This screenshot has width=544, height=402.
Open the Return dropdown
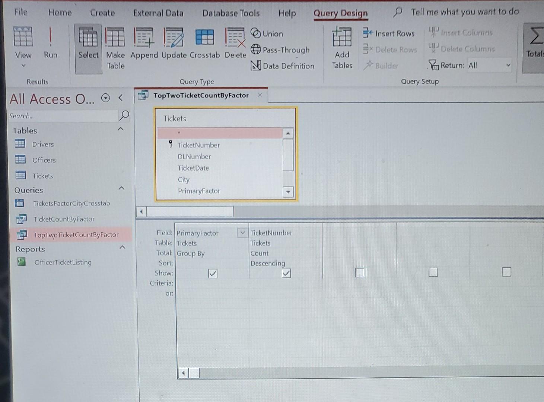coord(509,65)
